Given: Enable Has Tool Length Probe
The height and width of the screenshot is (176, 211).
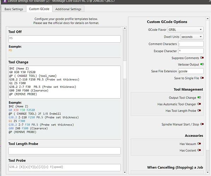Looking at the screenshot, I should tap(199, 110).
